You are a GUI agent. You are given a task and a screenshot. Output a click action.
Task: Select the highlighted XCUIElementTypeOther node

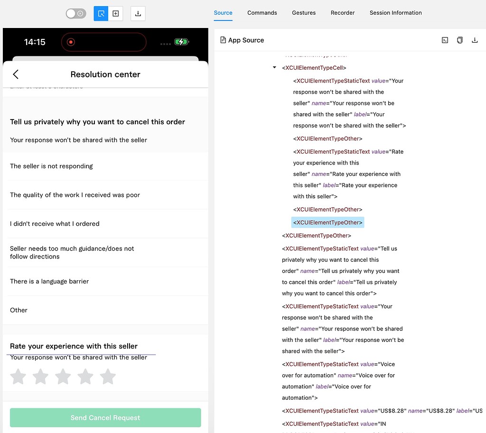pos(327,222)
